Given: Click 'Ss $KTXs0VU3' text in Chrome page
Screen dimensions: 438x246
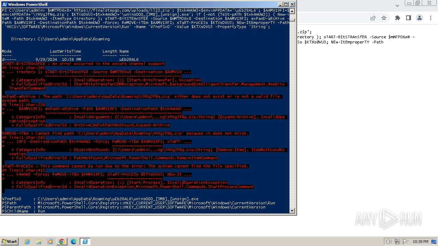Looking at the screenshot, I should tap(311, 42).
